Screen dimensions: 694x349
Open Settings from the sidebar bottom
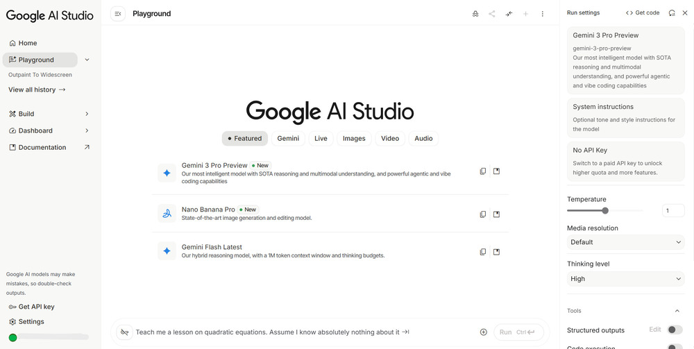tap(26, 321)
